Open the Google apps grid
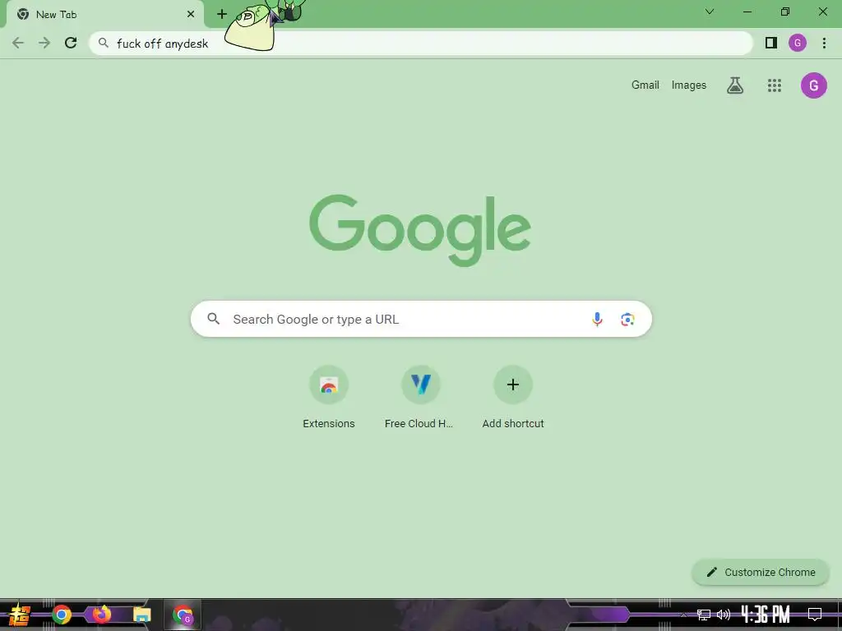 point(775,85)
